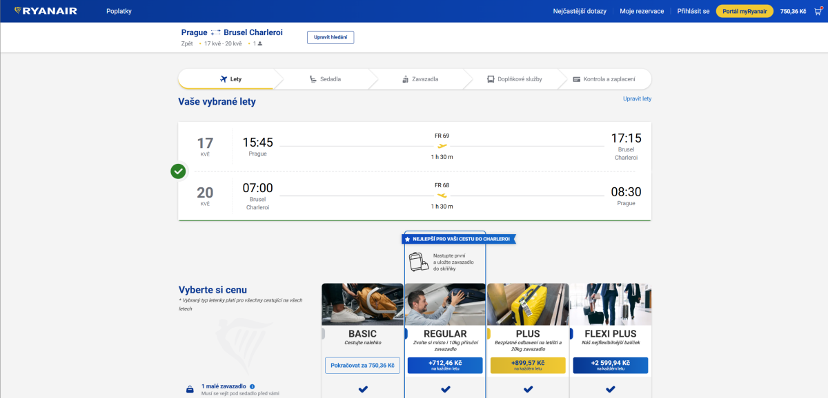Click the Upravit lety link
The image size is (828, 398).
tap(637, 98)
